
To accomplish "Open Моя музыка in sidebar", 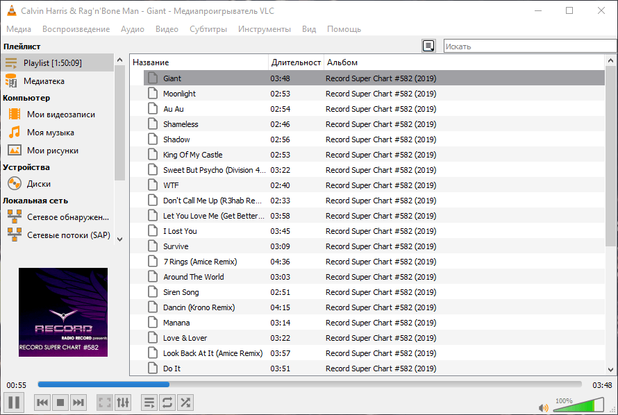I will tap(50, 132).
